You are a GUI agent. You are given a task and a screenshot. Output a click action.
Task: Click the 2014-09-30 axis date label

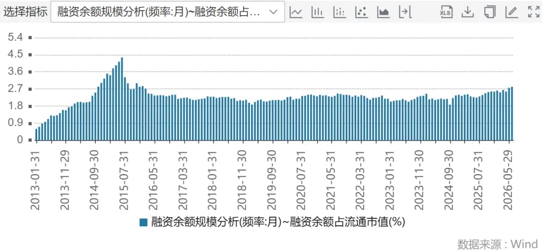(x=95, y=180)
